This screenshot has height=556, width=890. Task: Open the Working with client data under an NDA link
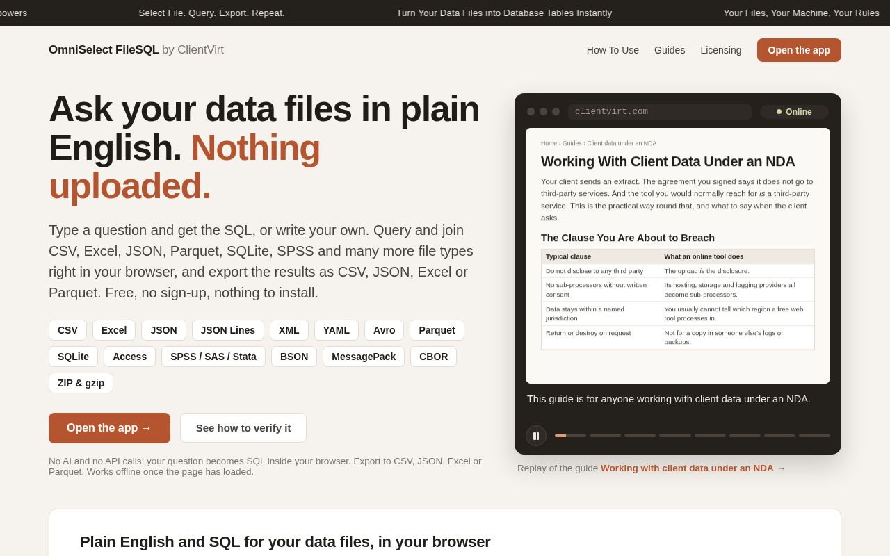687,468
